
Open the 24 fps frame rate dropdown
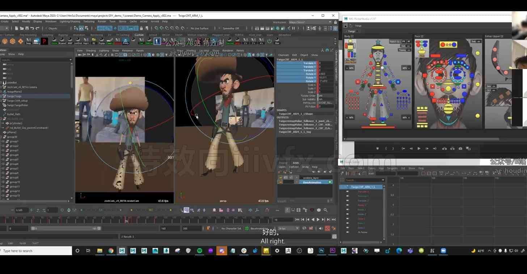click(x=288, y=228)
